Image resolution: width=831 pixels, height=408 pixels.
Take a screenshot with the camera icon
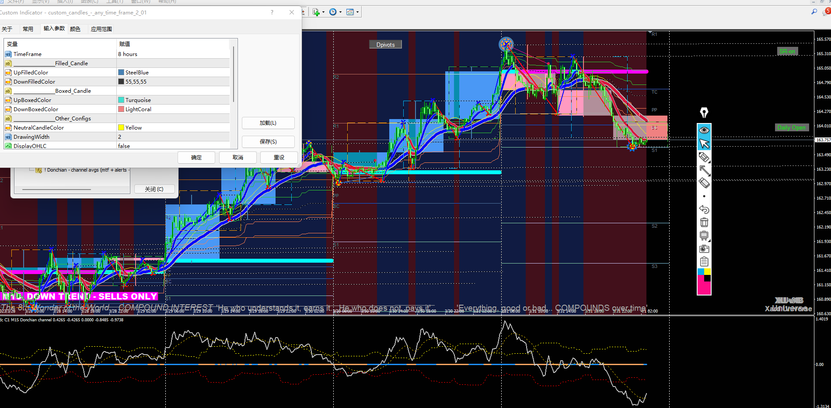pyautogui.click(x=704, y=249)
